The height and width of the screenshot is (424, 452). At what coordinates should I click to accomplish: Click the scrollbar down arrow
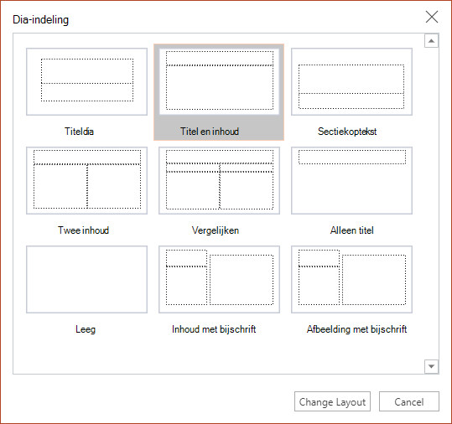pos(432,366)
